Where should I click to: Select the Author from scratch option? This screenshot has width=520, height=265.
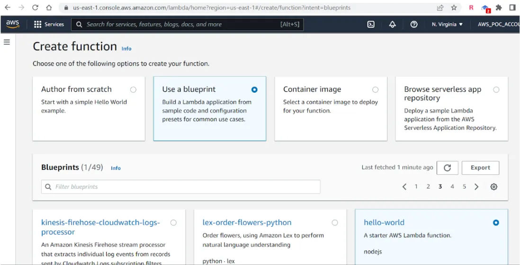point(134,89)
